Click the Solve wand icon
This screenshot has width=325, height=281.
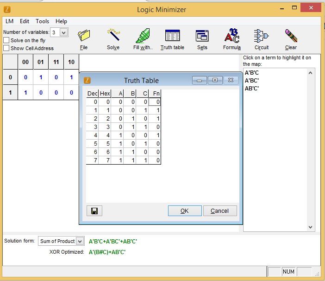[113, 39]
